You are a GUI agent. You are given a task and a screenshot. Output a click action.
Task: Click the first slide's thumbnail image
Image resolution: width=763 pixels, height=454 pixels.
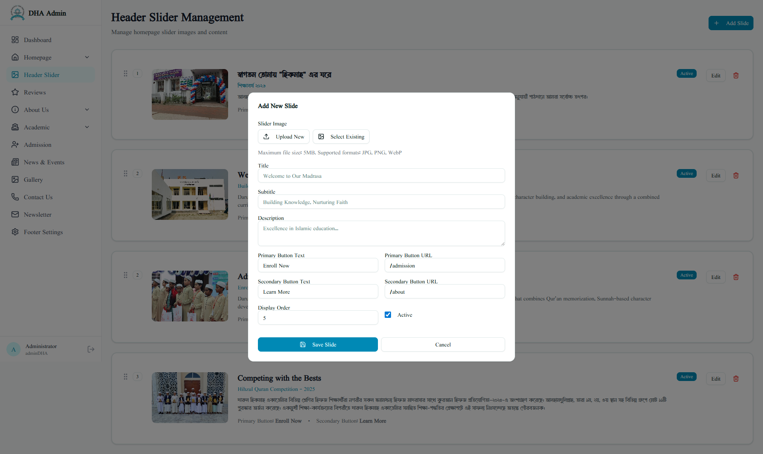tap(190, 94)
